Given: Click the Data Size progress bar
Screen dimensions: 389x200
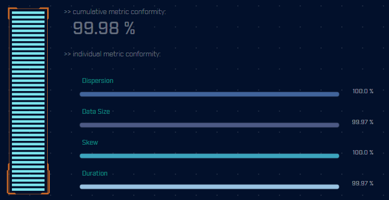Looking at the screenshot, I should click(x=209, y=125).
